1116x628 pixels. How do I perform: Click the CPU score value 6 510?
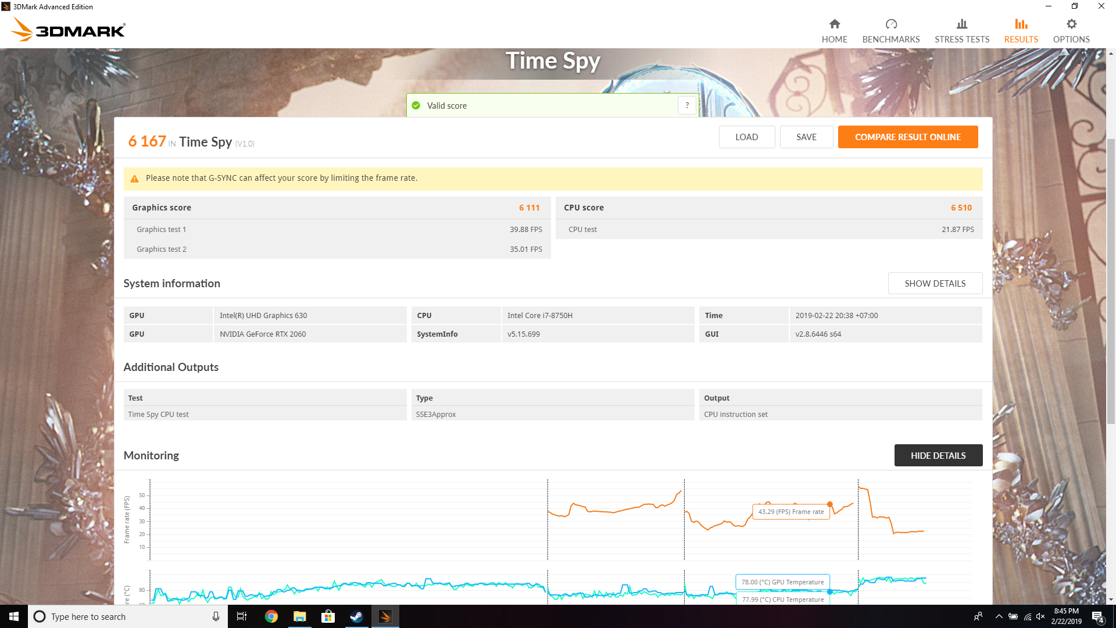click(x=961, y=208)
